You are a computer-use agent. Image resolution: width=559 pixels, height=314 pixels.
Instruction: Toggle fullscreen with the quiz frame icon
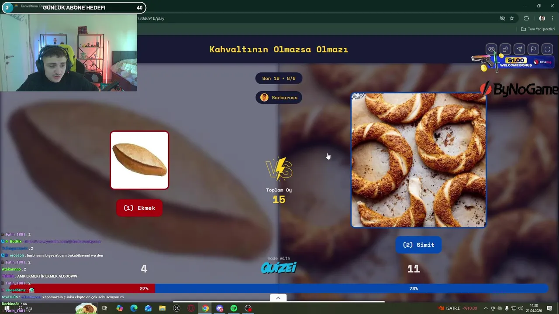[x=547, y=49]
